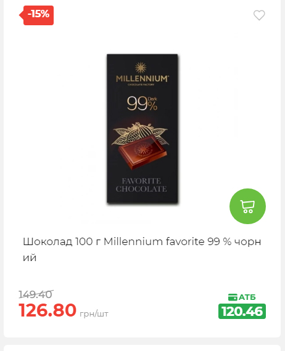Click the crossed-out old price 149.40
The image size is (285, 351).
[36, 294]
